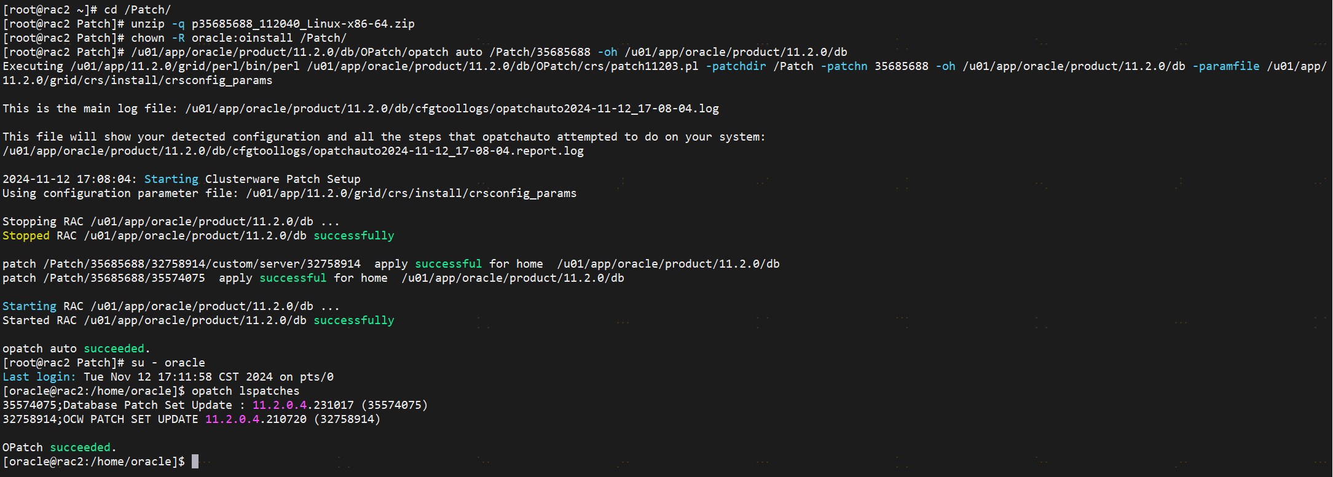Click the "opatch auto succeeded." message
Image resolution: width=1333 pixels, height=477 pixels.
click(x=76, y=349)
